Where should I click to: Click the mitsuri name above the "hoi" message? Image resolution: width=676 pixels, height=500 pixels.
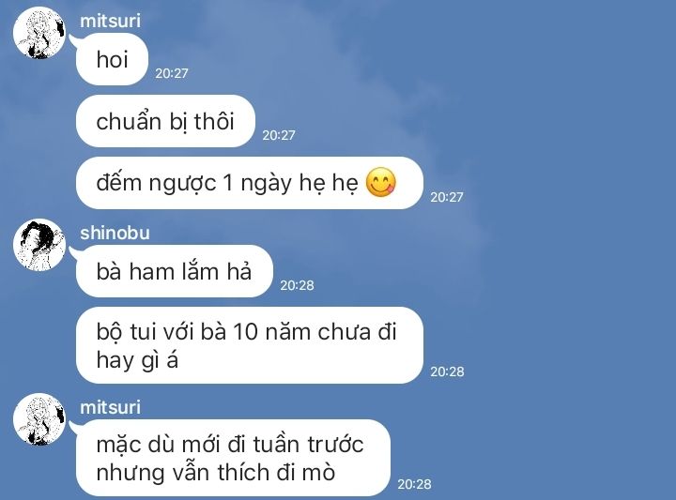[x=111, y=21]
